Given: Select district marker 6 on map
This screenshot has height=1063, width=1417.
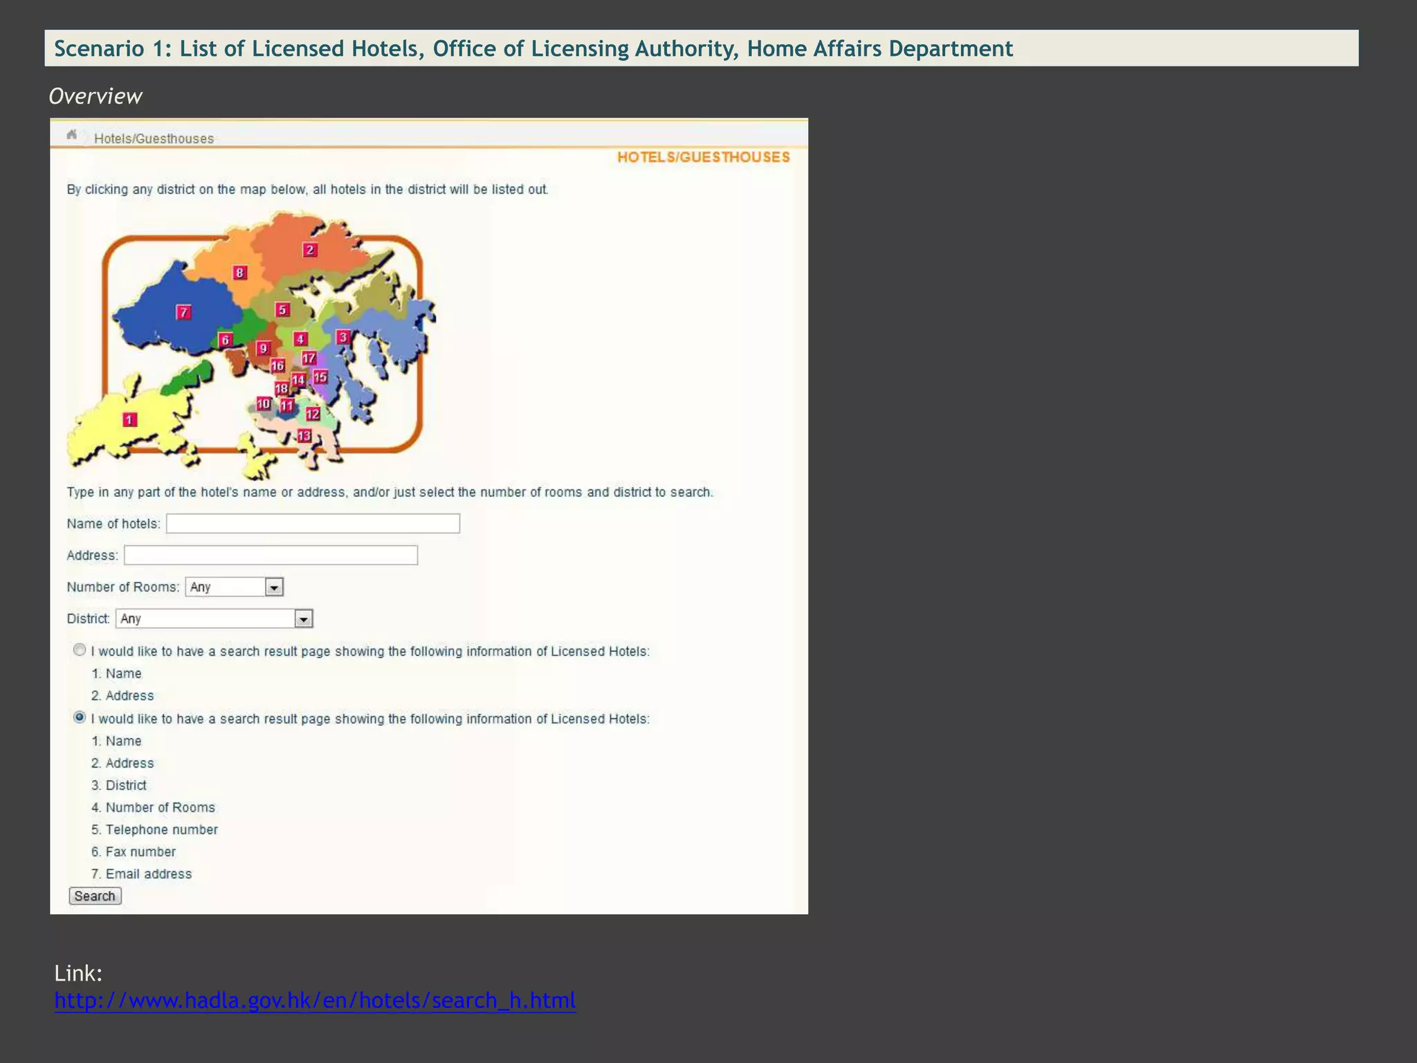Looking at the screenshot, I should 225,340.
